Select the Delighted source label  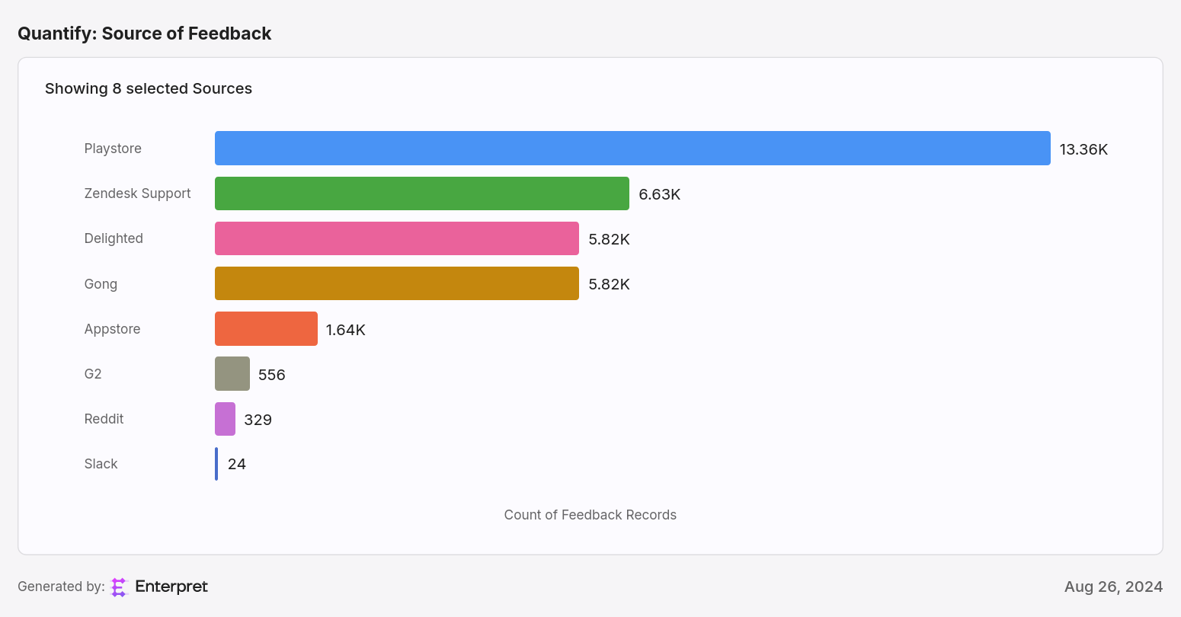(114, 238)
